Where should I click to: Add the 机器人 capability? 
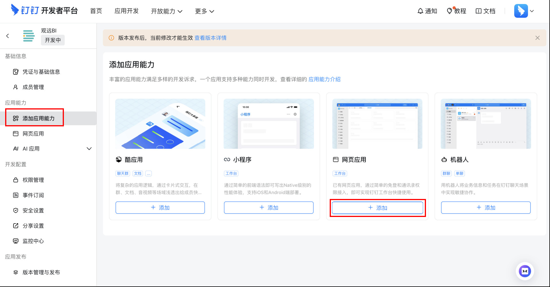click(486, 208)
